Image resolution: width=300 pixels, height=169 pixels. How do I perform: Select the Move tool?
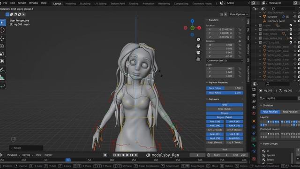(x=2, y=38)
